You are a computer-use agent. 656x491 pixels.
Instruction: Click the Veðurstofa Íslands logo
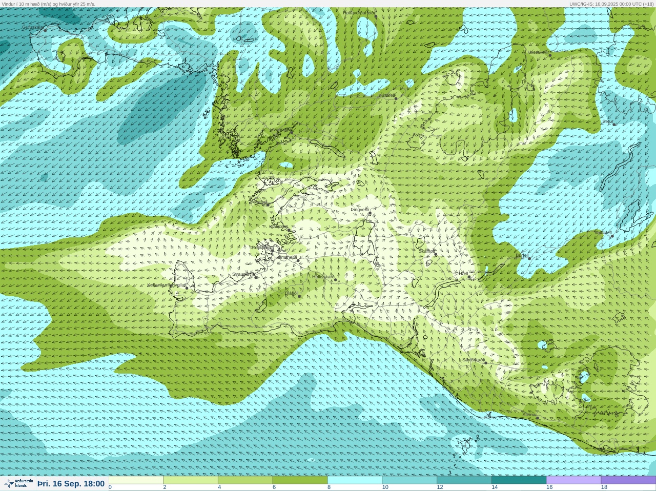(x=18, y=483)
